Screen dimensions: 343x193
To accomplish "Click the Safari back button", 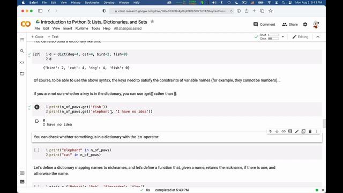I will [x=49, y=11].
